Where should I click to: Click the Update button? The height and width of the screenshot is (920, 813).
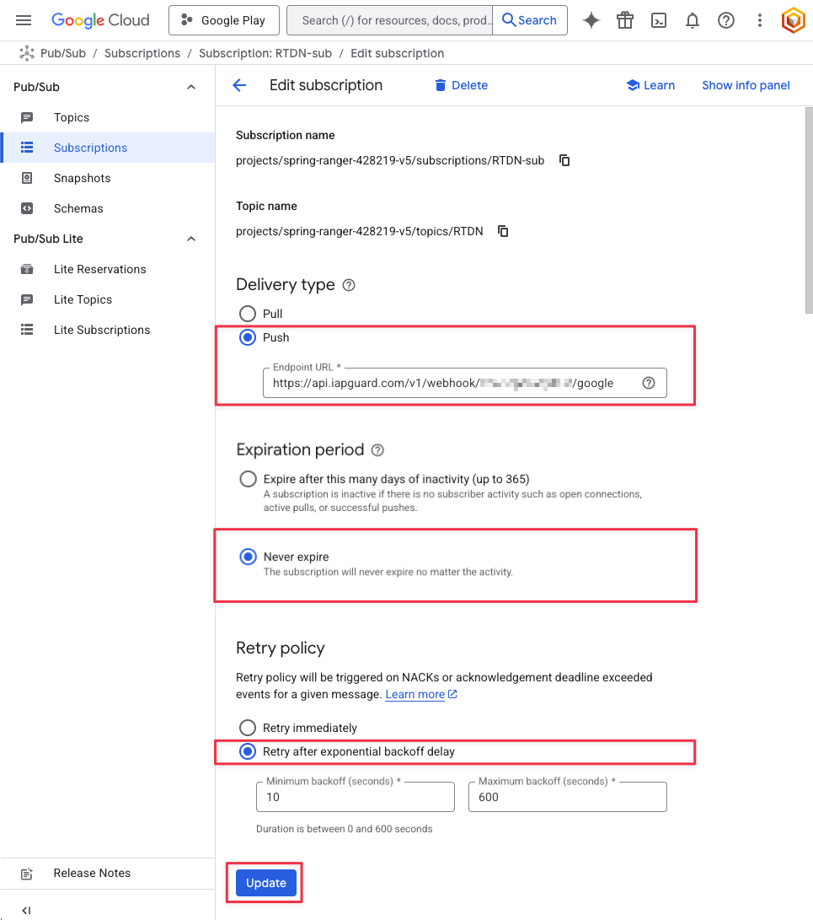[266, 883]
